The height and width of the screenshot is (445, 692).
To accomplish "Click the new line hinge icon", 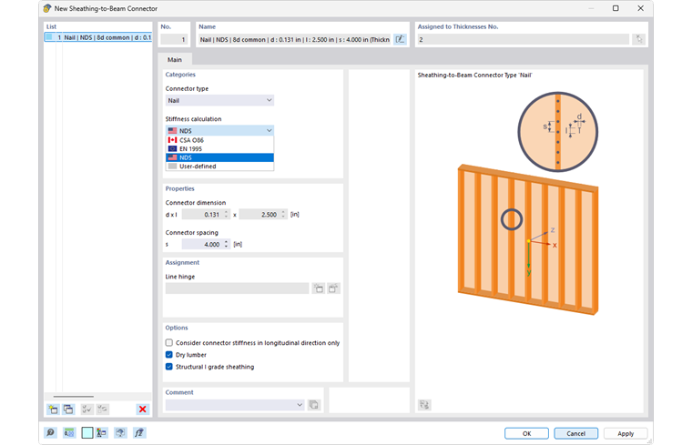I will pyautogui.click(x=318, y=288).
